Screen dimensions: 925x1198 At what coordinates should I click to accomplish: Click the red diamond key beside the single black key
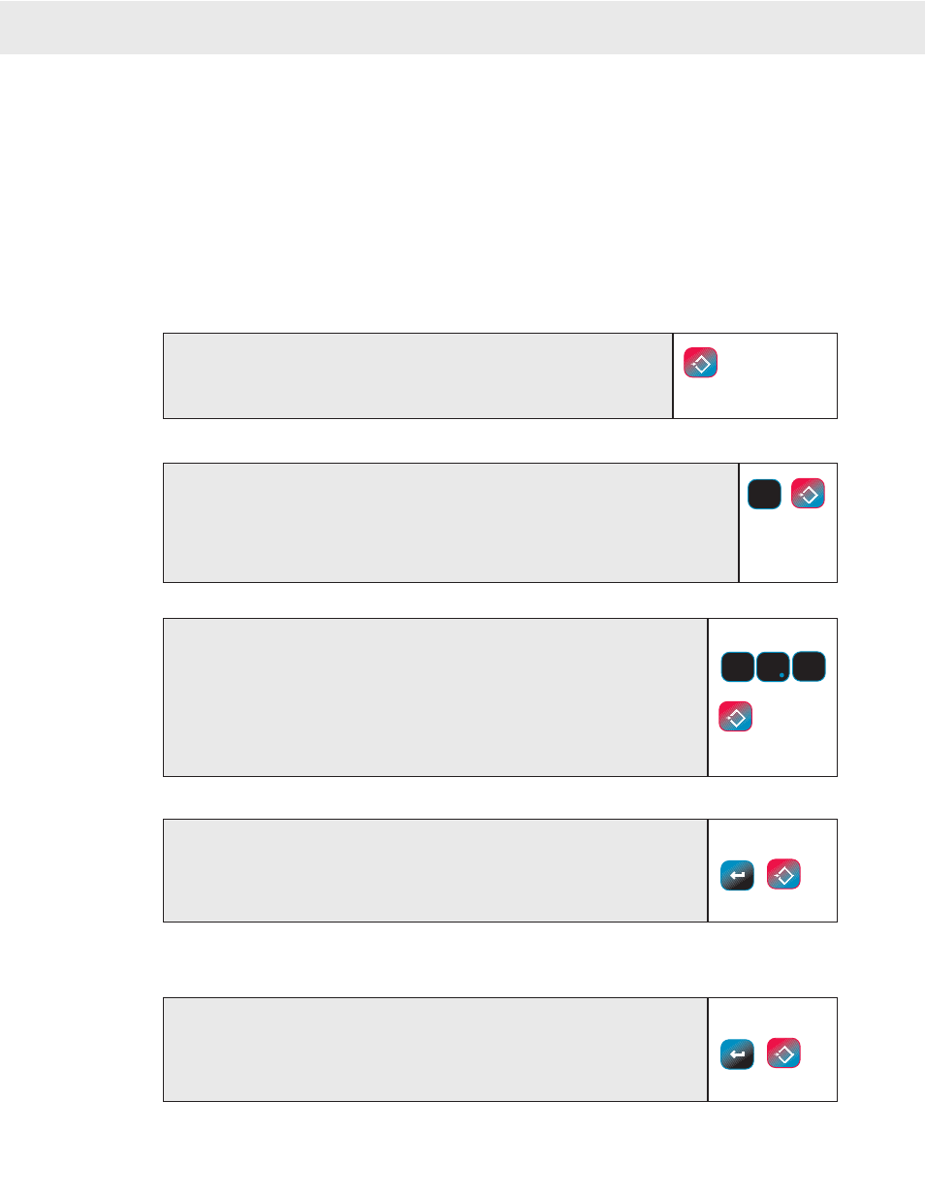(x=809, y=495)
